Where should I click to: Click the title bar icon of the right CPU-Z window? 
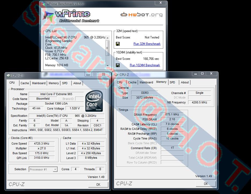tap(116, 75)
